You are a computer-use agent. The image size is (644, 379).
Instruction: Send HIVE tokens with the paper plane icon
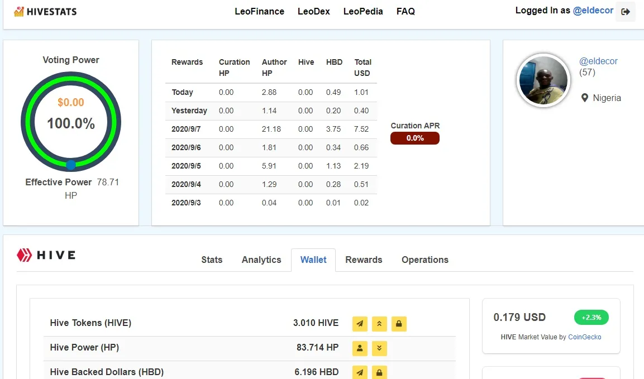(360, 324)
